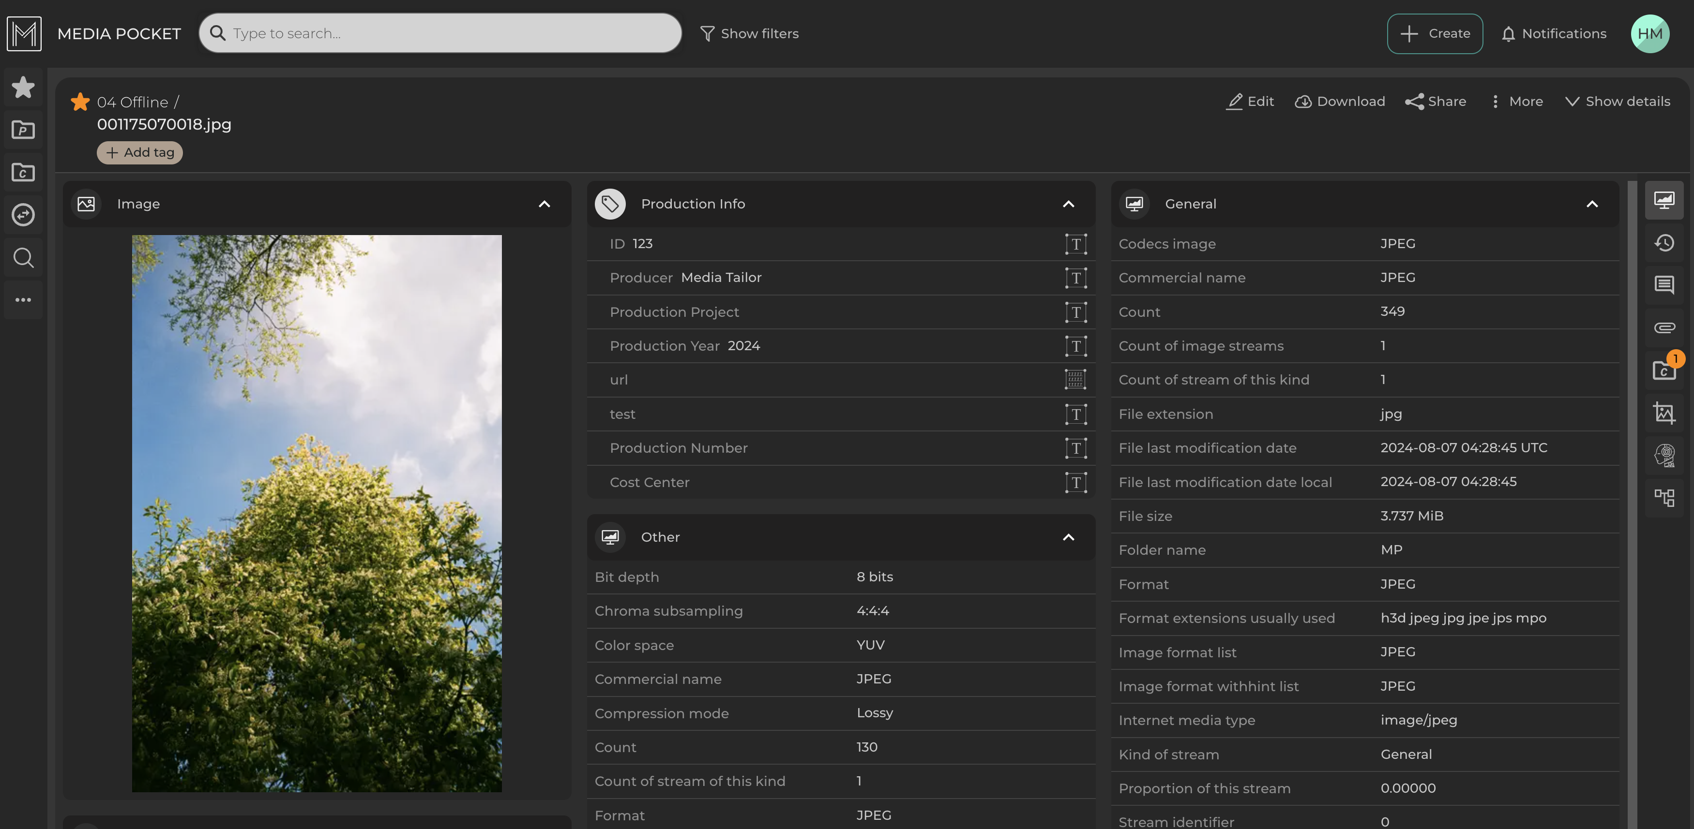The width and height of the screenshot is (1694, 829).
Task: Collapse the Image panel
Action: [x=544, y=204]
